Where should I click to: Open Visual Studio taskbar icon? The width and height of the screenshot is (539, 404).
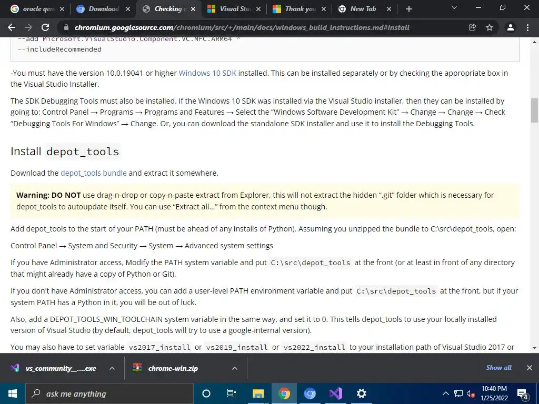pos(335,393)
